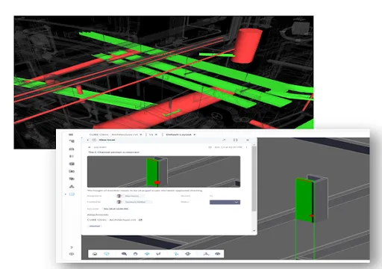Click the scroll down arrow of issue panel

tap(254, 231)
